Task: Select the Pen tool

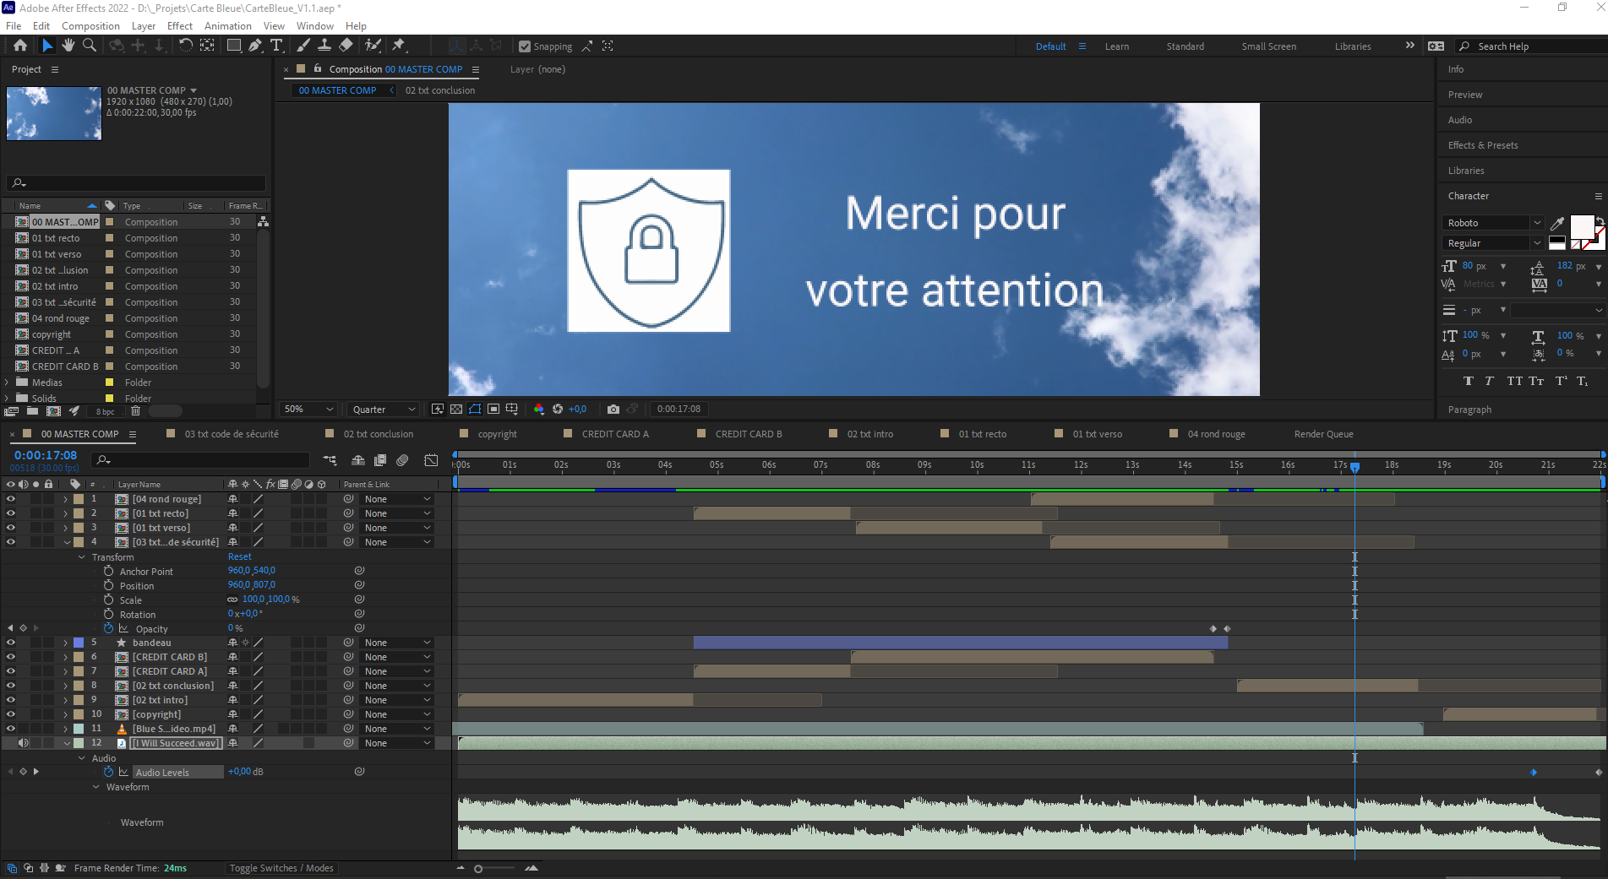Action: pos(254,46)
